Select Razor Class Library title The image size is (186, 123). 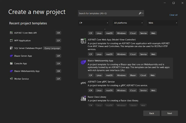(x=97, y=97)
